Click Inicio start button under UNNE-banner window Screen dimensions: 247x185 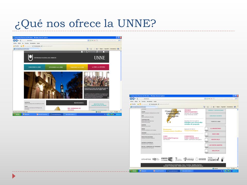click(x=16, y=114)
